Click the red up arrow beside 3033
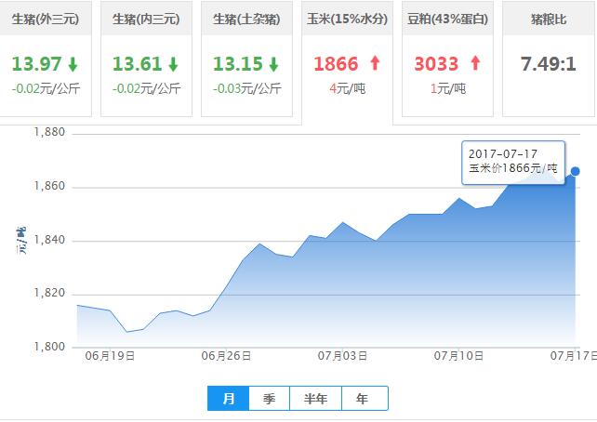 pos(475,63)
